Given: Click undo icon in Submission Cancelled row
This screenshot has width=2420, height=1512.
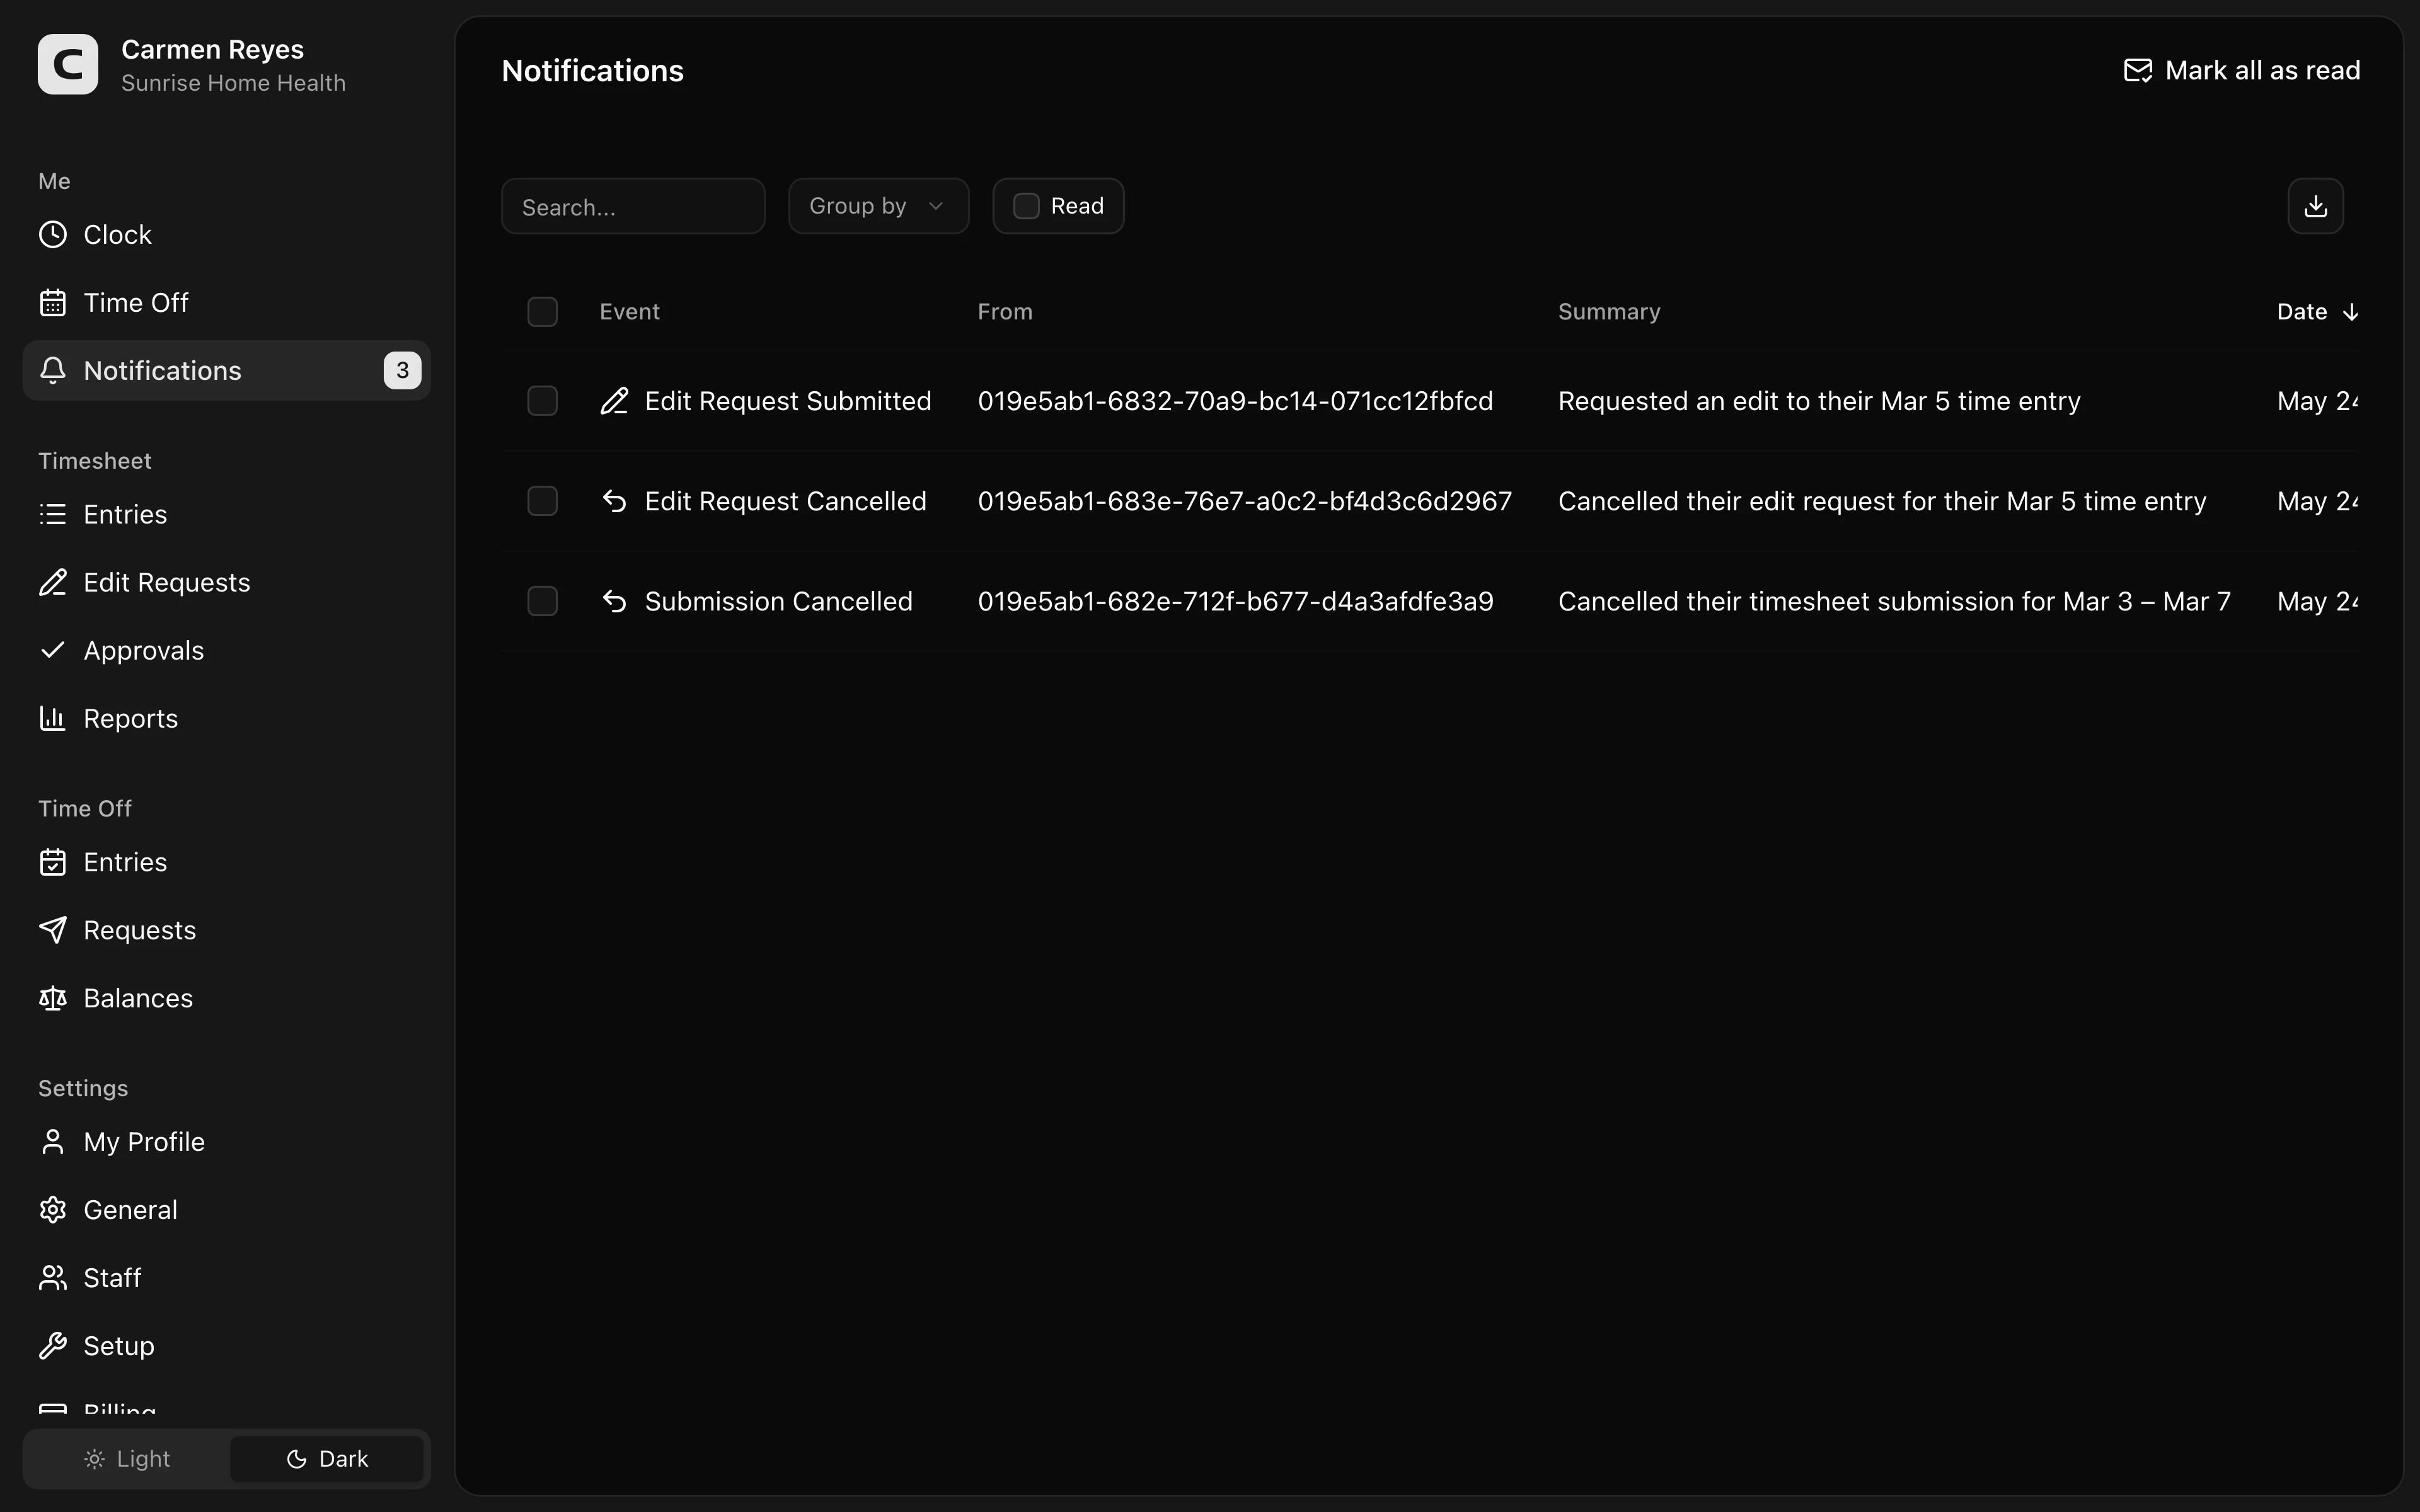Looking at the screenshot, I should click(x=615, y=601).
